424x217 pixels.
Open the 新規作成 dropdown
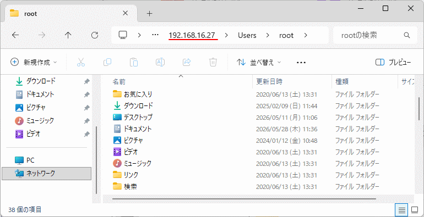pos(34,62)
